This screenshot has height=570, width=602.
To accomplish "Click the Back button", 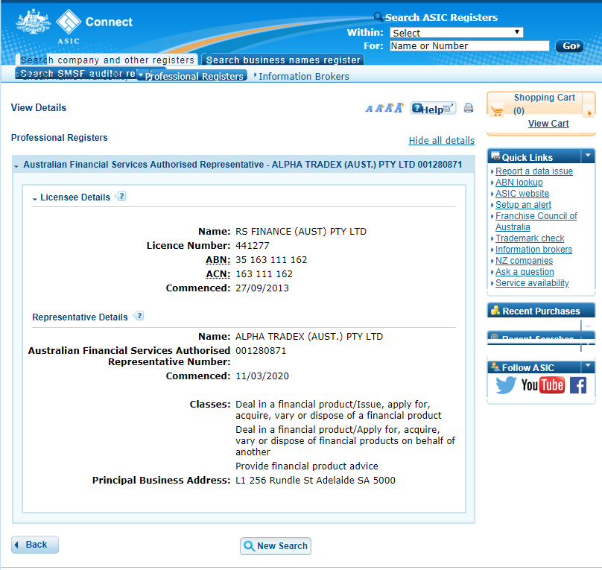I will tap(35, 545).
